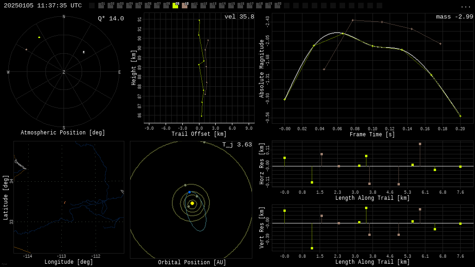Toggle station 08 square

pos(166,6)
